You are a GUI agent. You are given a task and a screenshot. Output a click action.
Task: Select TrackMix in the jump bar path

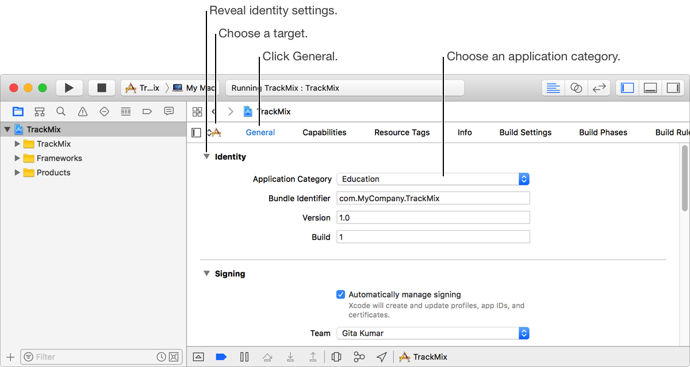[x=267, y=111]
